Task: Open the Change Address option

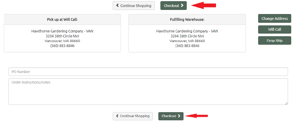Action: point(275,18)
